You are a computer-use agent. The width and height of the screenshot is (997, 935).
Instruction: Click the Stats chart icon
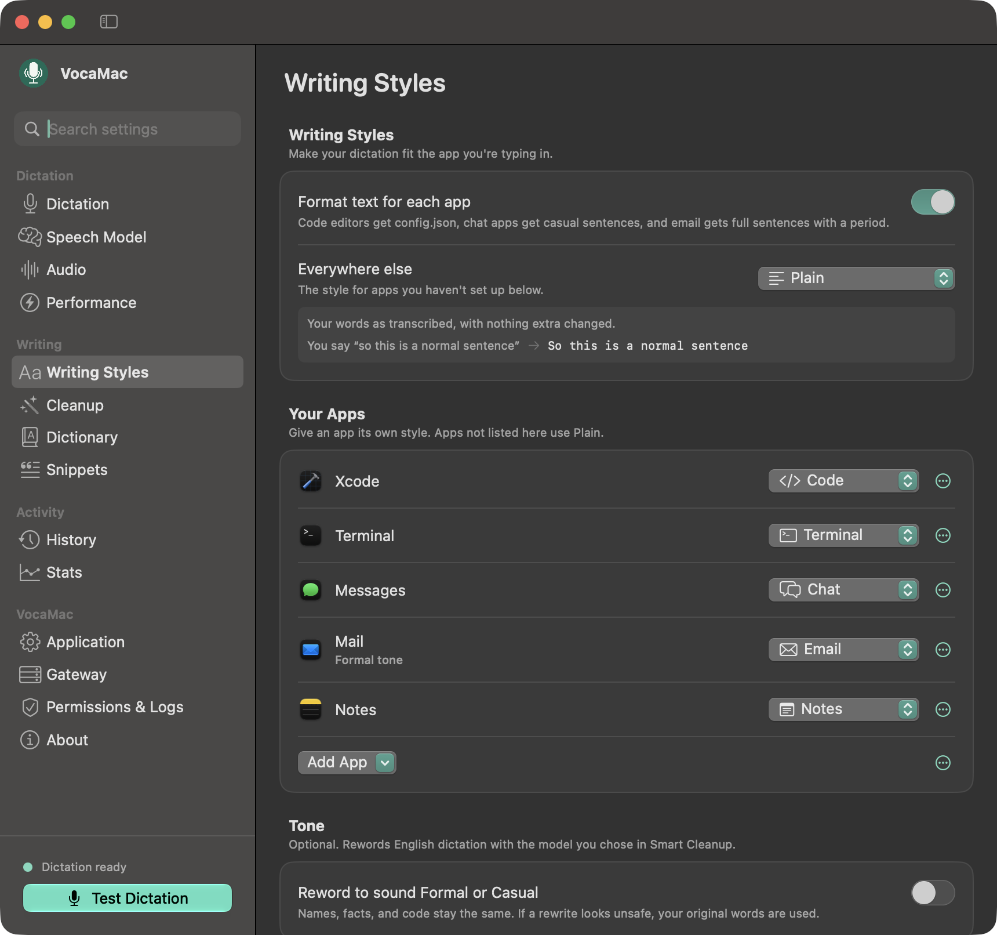coord(30,572)
